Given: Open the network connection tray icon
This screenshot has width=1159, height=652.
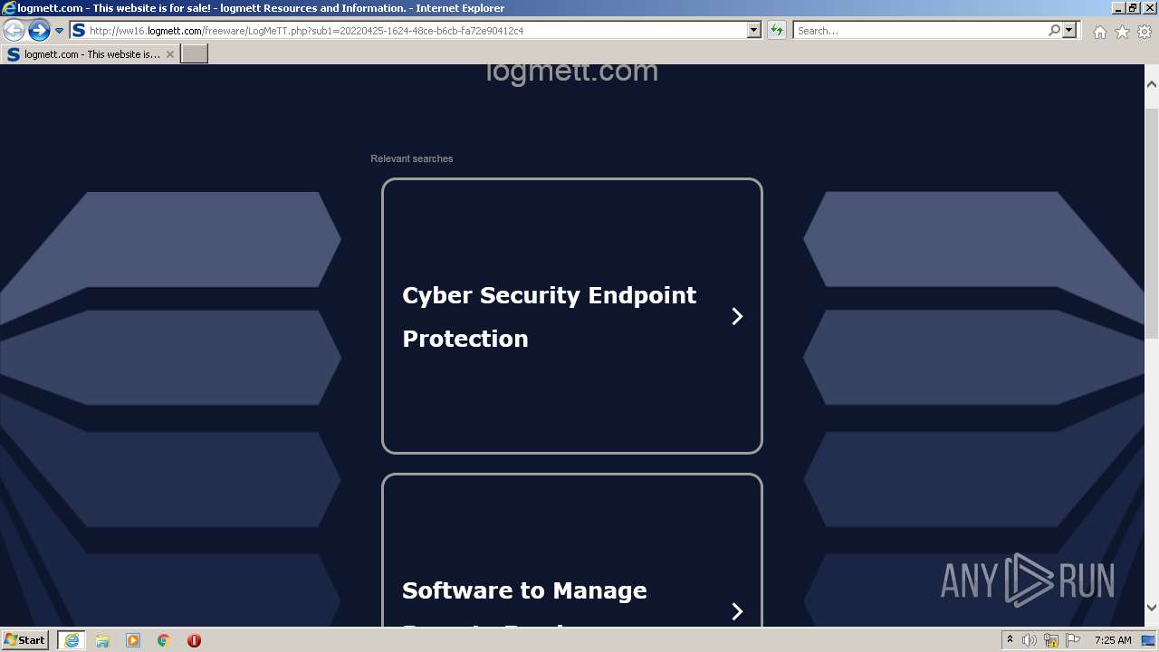Looking at the screenshot, I should [1051, 640].
